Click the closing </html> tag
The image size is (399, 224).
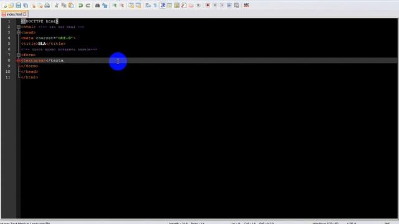point(29,77)
